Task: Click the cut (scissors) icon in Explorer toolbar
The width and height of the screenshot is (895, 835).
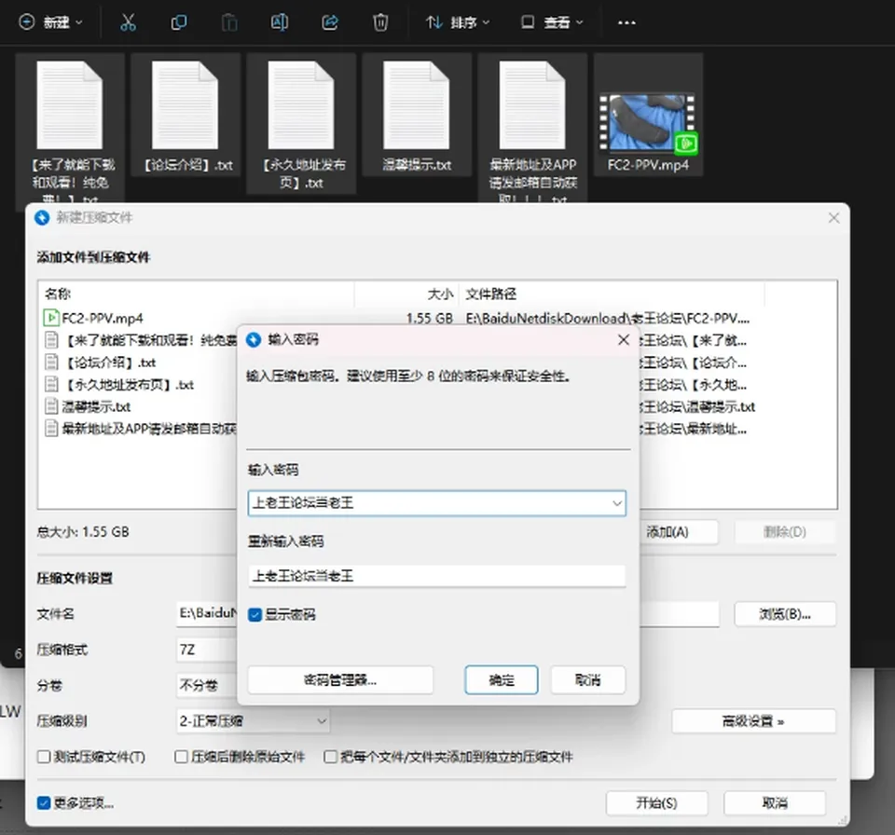Action: tap(128, 22)
